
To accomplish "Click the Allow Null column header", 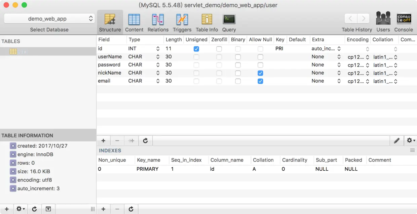I will 260,40.
